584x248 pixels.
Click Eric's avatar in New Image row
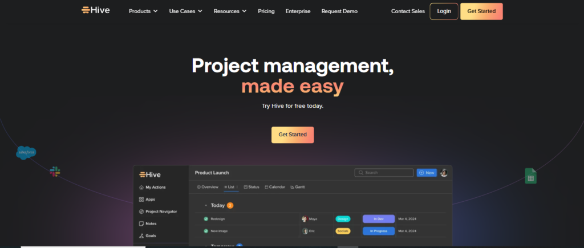click(305, 231)
